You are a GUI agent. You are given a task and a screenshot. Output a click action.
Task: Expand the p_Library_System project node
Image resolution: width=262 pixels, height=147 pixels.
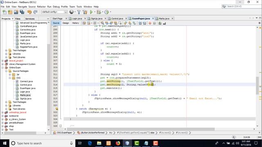[3, 119]
